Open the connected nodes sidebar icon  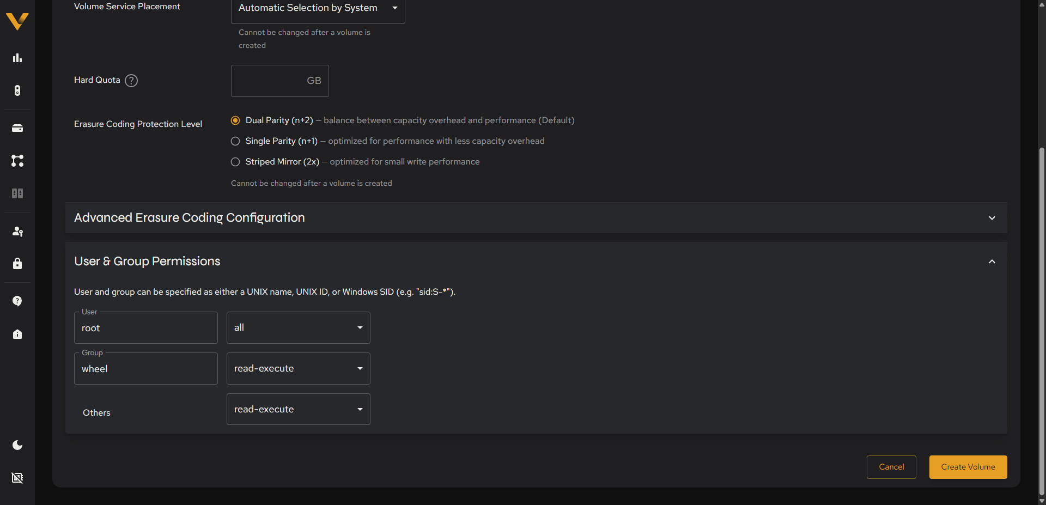(x=17, y=161)
